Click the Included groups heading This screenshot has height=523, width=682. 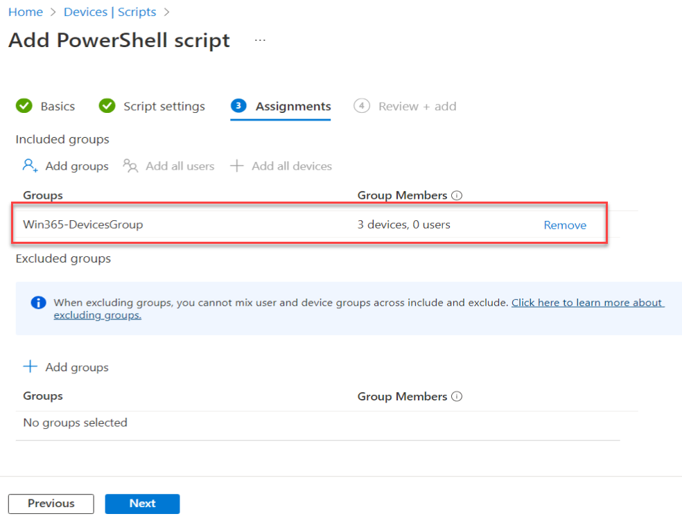(62, 139)
